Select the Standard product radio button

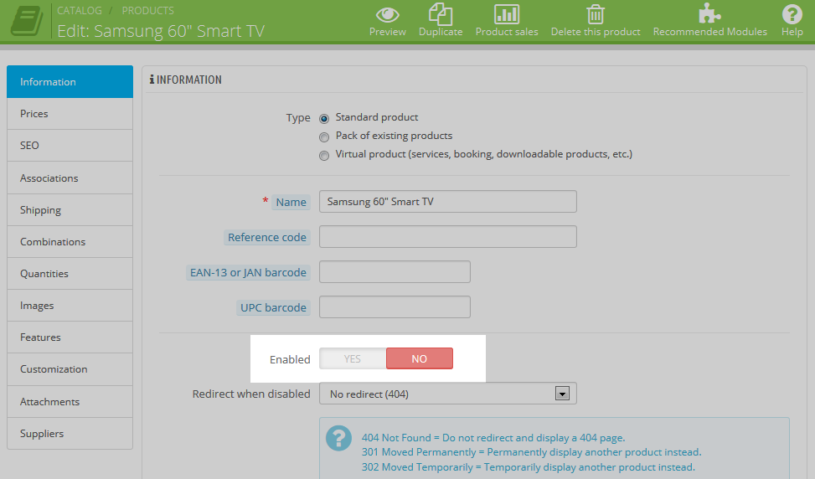point(324,118)
